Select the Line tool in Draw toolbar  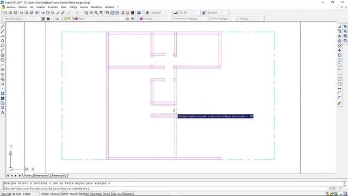[3, 27]
